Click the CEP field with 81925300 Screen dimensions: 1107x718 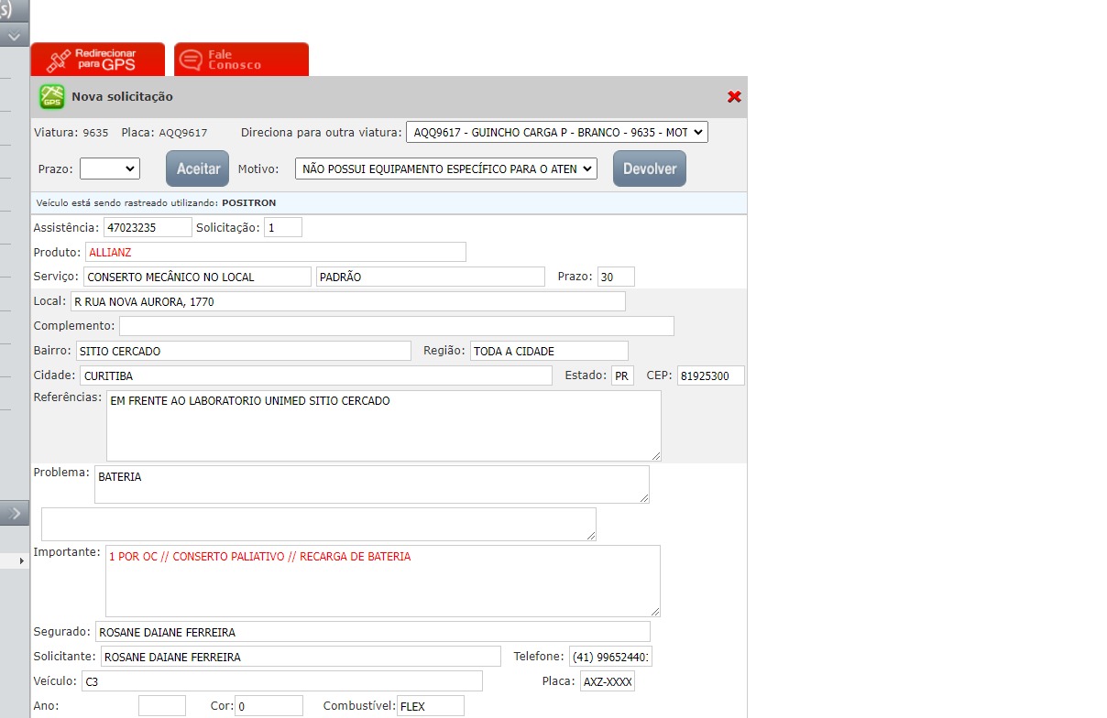click(x=710, y=376)
